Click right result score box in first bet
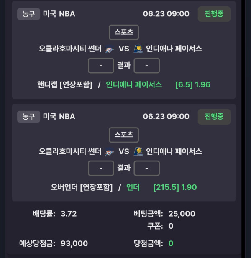Image resolution: width=251 pixels, height=258 pixels. [x=147, y=66]
